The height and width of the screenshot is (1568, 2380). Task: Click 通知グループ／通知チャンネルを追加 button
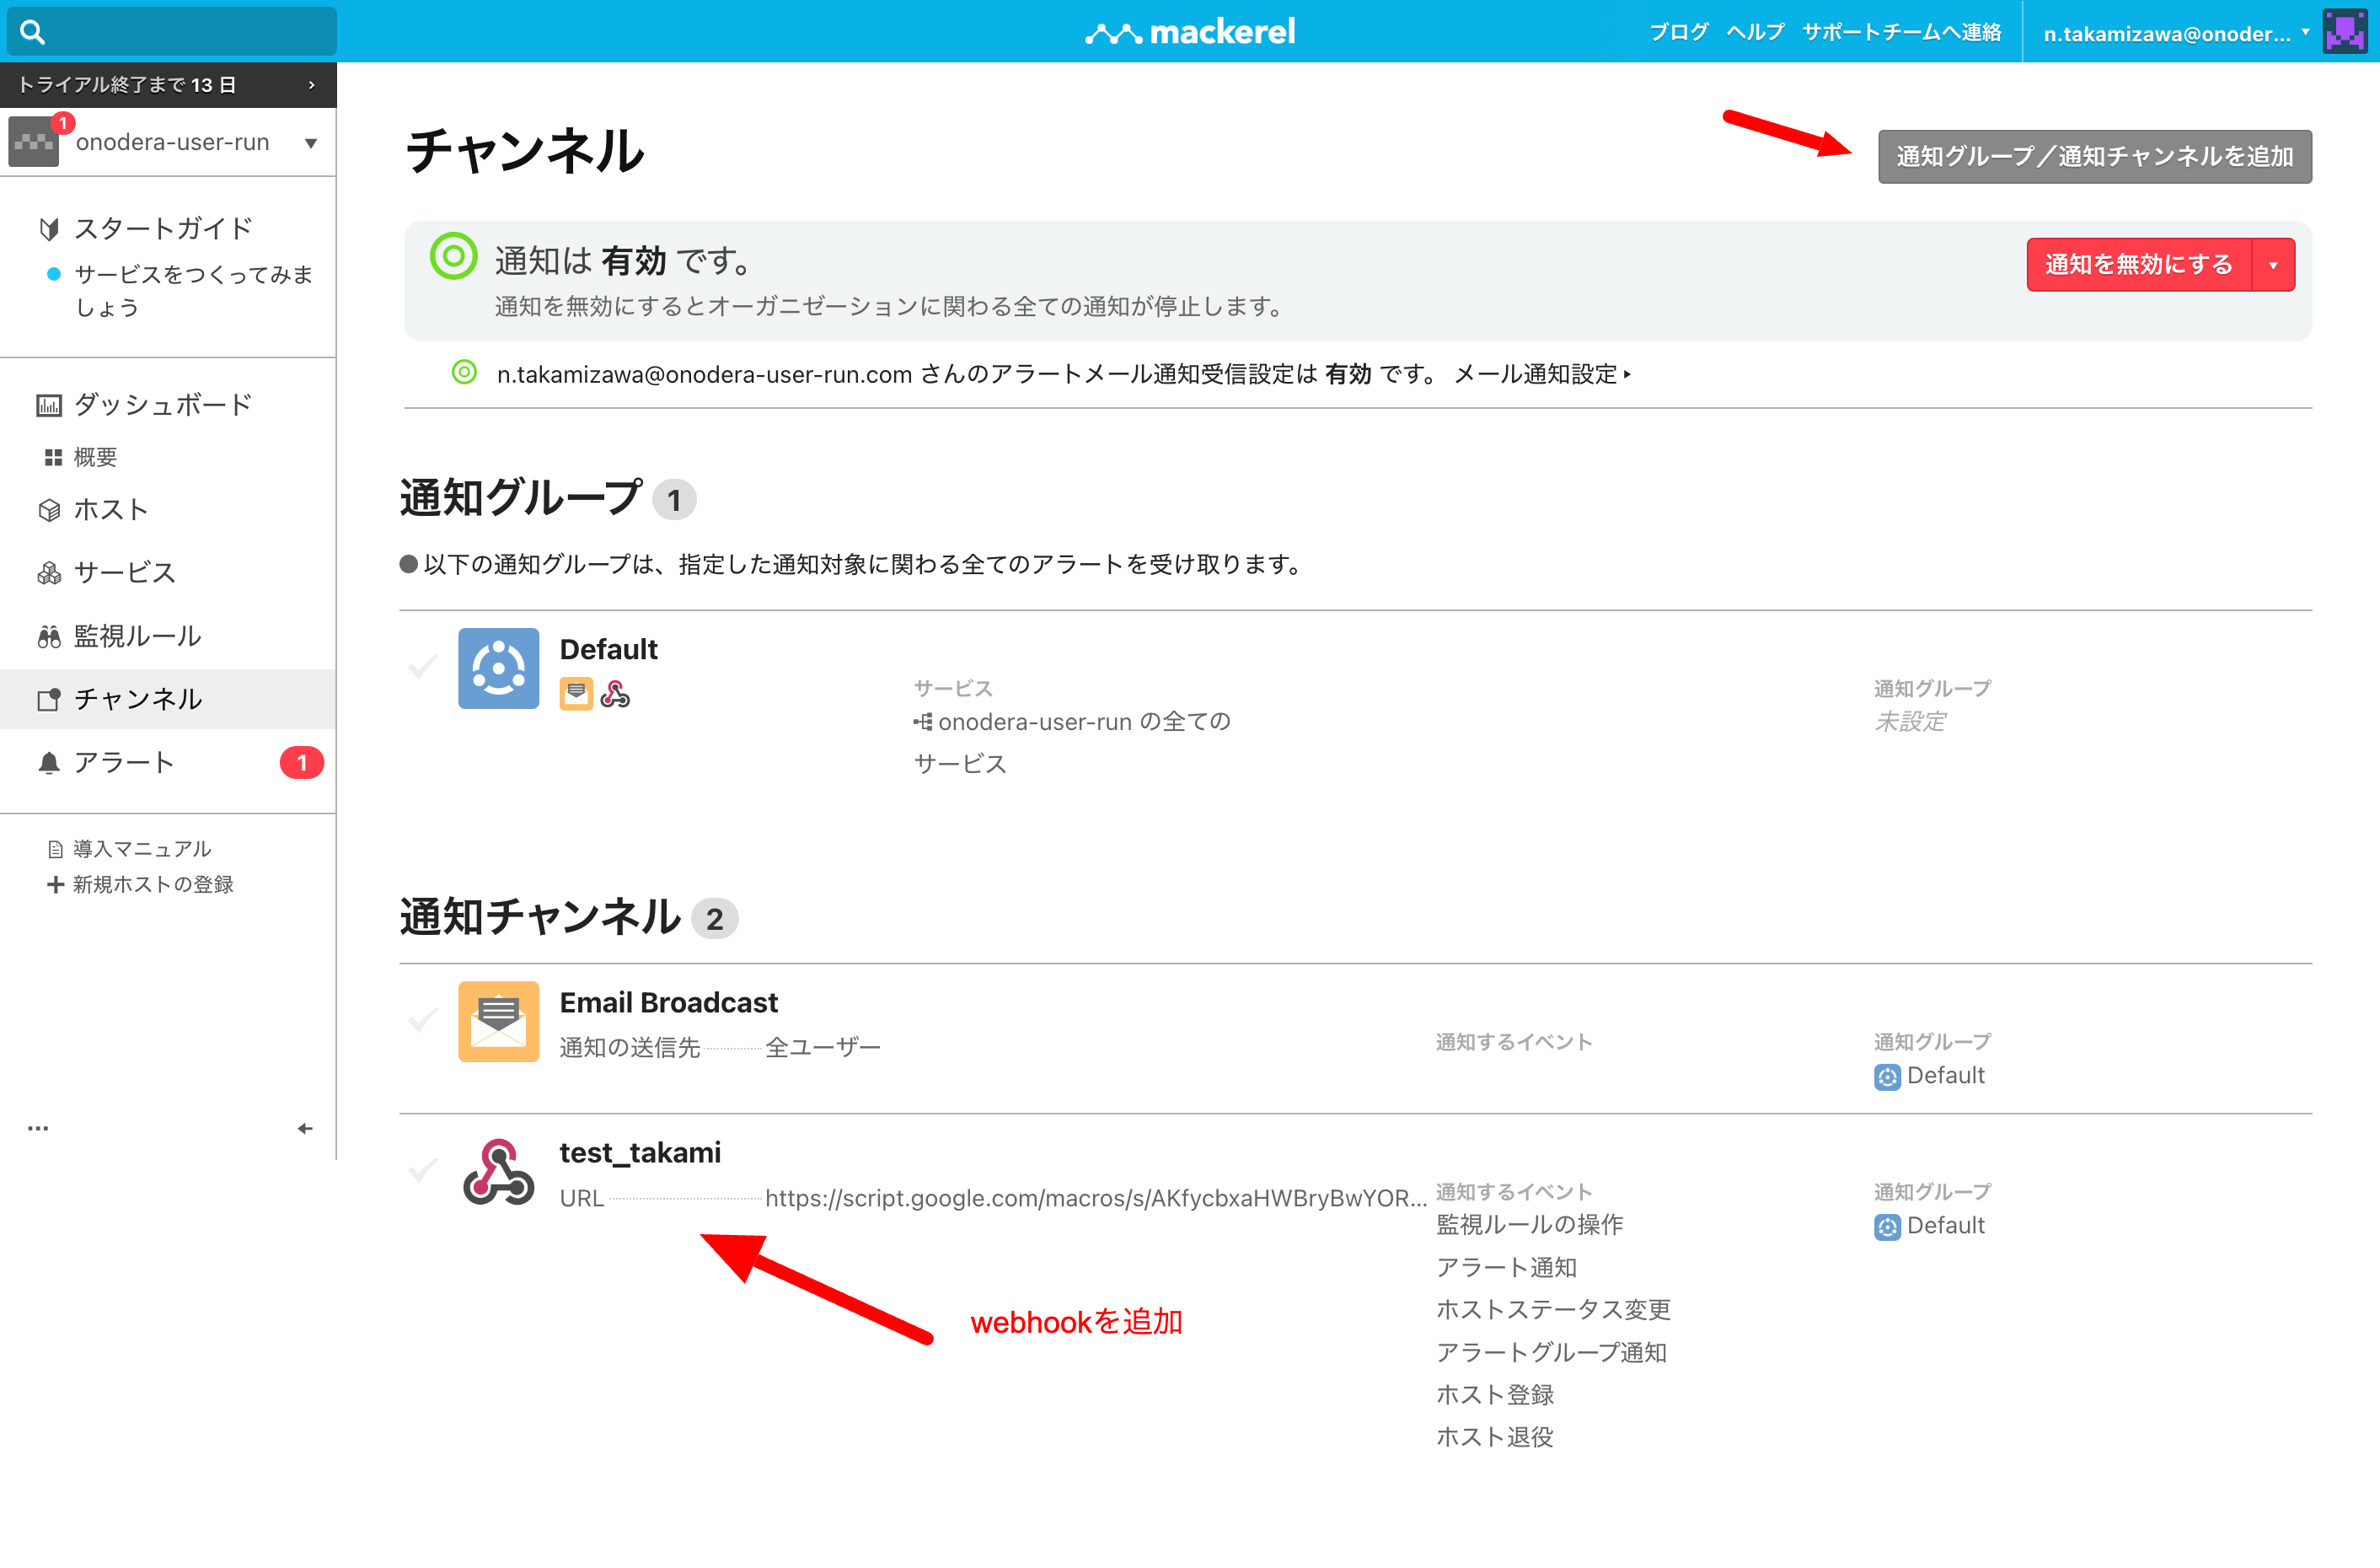tap(2094, 156)
